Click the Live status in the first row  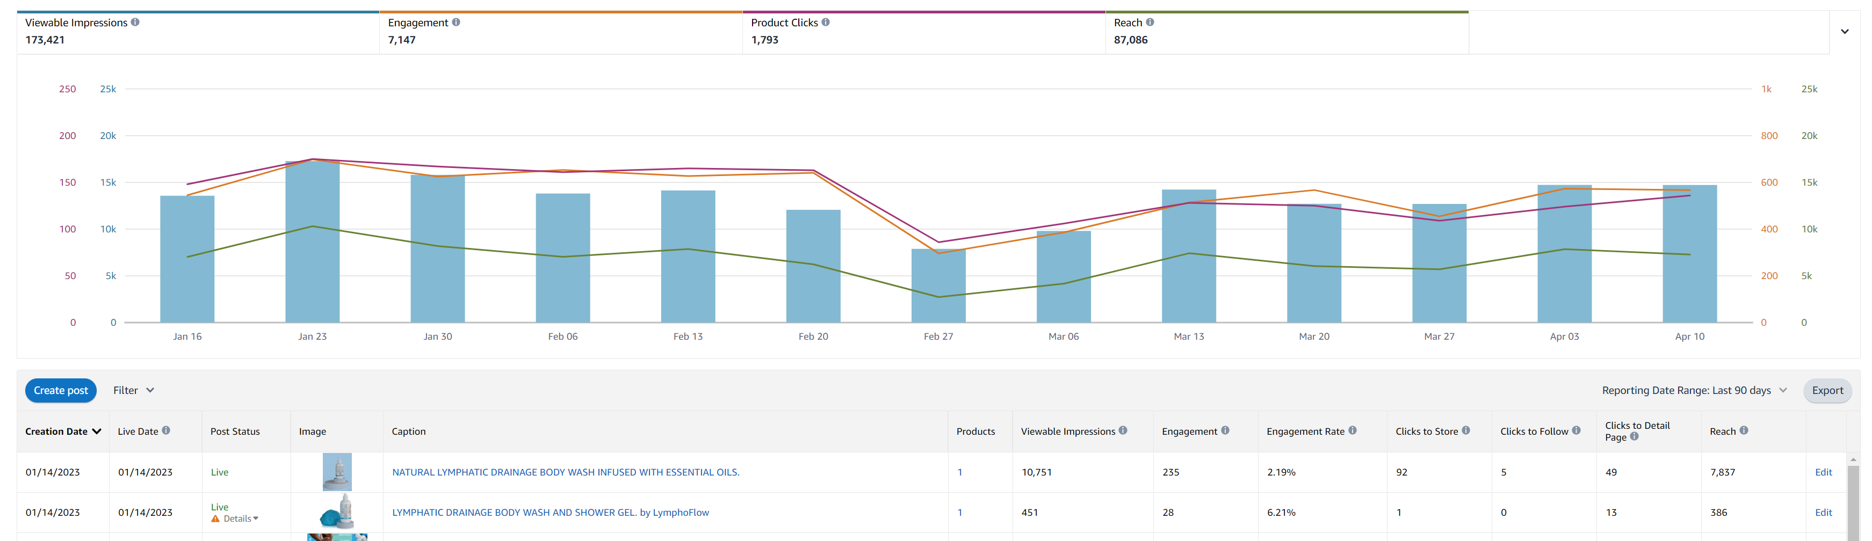(220, 472)
